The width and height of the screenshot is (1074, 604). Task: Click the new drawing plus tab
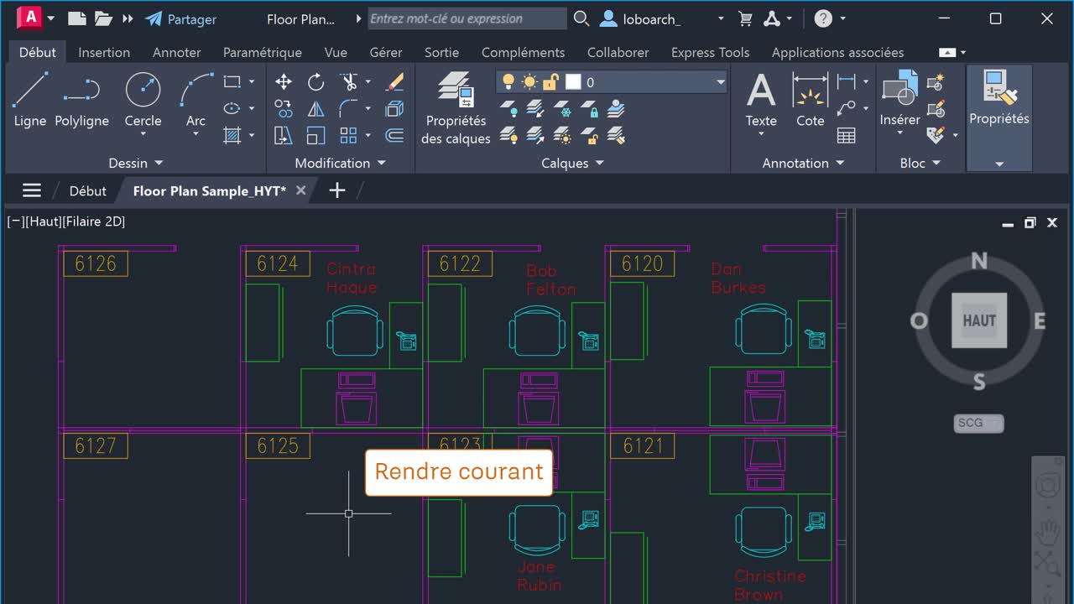click(x=336, y=190)
